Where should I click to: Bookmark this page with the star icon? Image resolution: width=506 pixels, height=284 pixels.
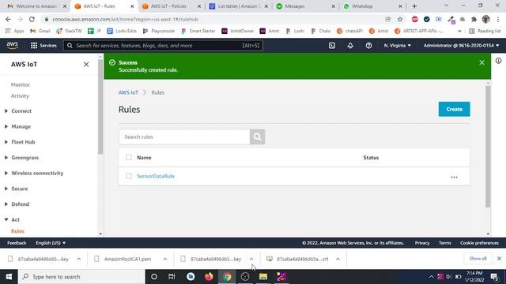point(400,19)
